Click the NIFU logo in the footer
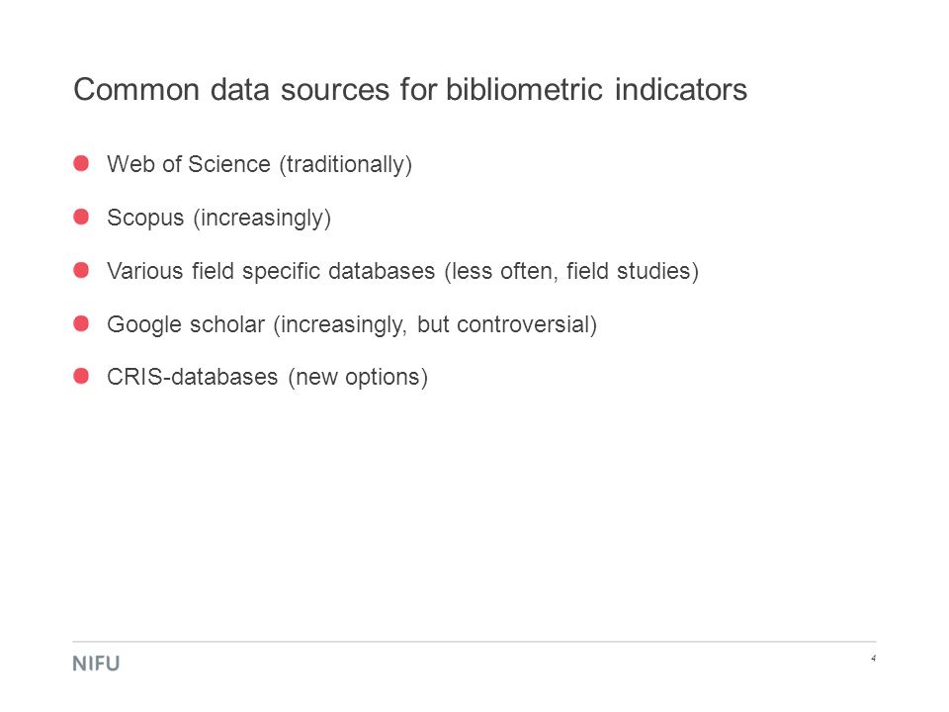Screen dimensions: 949x712 click(x=96, y=664)
